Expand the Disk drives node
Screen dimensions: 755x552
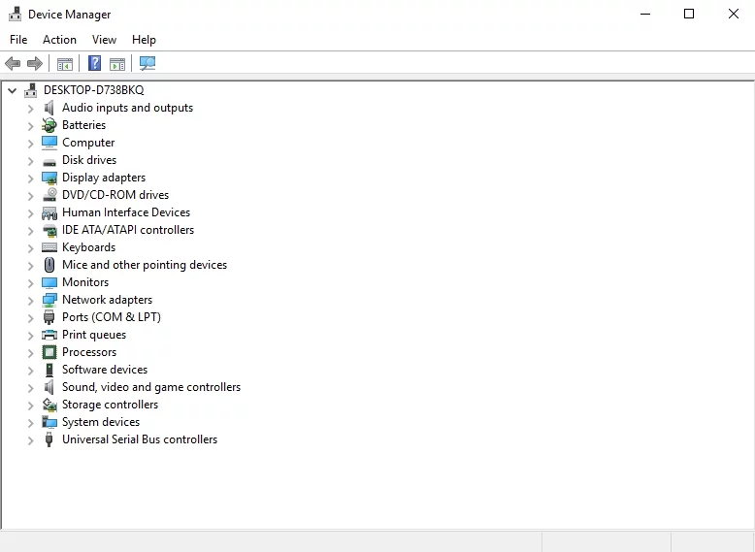30,161
